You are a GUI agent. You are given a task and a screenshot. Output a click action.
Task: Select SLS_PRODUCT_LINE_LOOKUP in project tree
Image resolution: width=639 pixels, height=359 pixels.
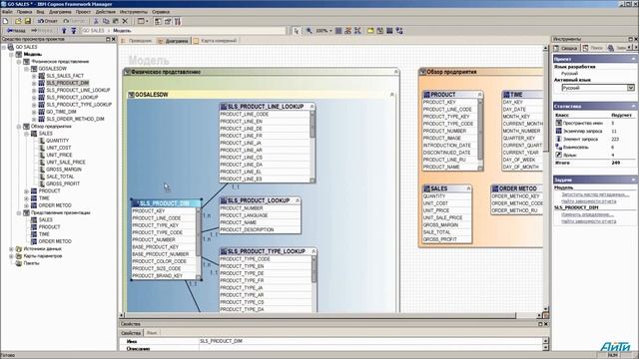78,90
